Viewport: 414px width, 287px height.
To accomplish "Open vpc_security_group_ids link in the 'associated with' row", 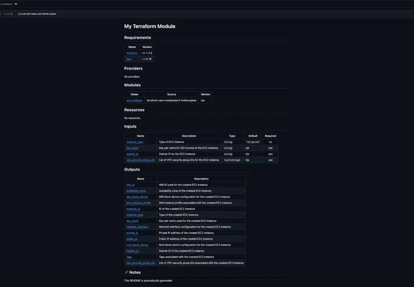I will pyautogui.click(x=140, y=263).
